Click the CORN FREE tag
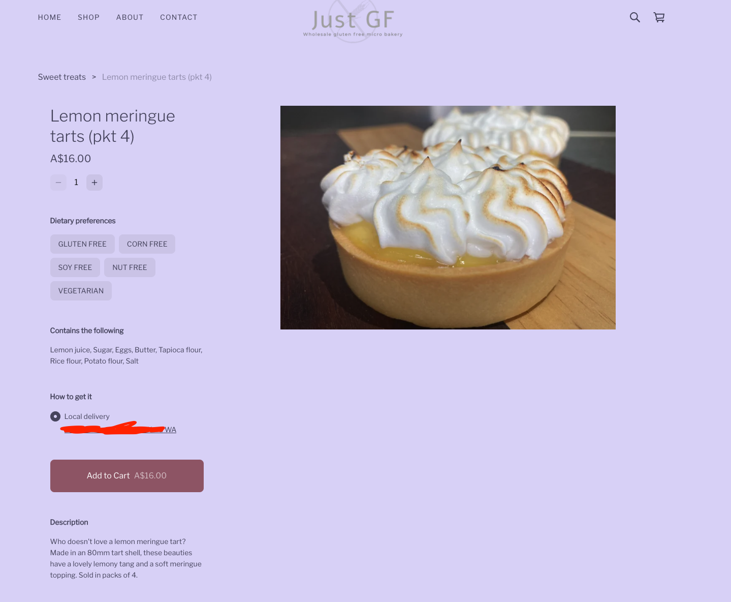This screenshot has width=731, height=602. [147, 244]
